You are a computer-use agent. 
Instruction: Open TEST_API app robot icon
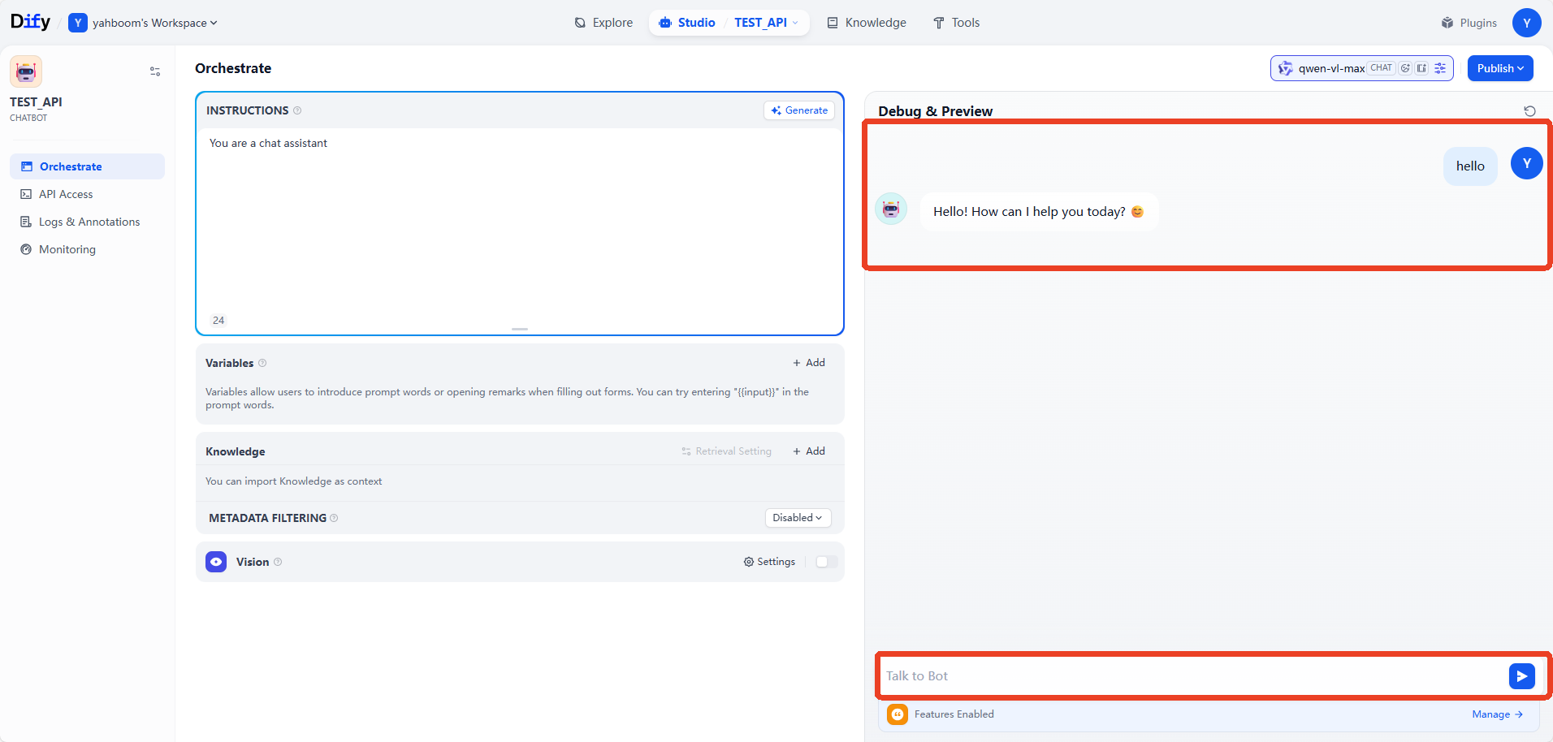(26, 72)
